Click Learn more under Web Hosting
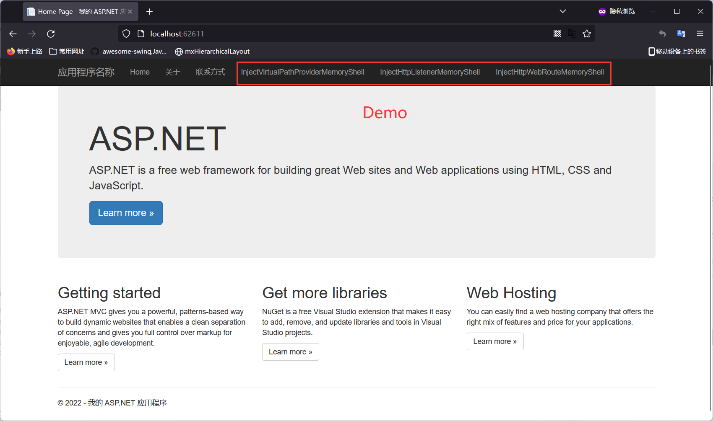This screenshot has height=421, width=713. (x=495, y=341)
